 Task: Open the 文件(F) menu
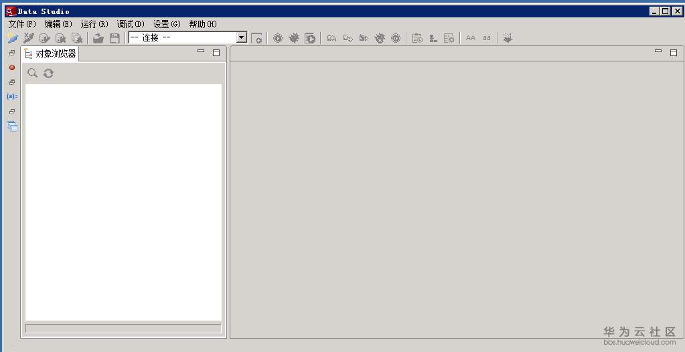click(22, 24)
